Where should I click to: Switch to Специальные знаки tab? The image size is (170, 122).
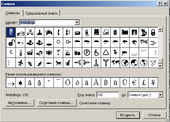click(x=41, y=13)
